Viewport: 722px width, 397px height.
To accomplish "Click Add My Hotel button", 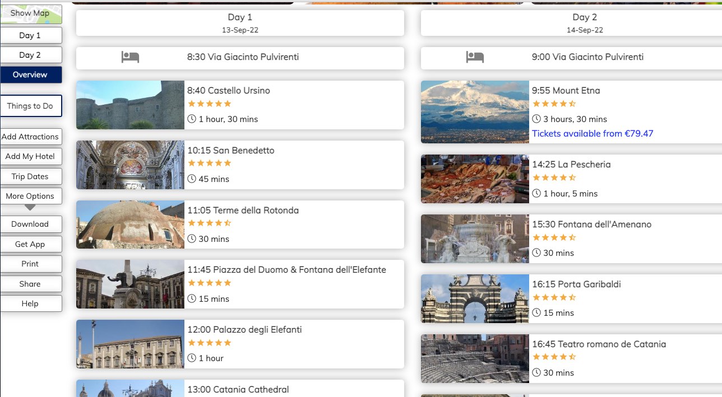I will click(30, 157).
